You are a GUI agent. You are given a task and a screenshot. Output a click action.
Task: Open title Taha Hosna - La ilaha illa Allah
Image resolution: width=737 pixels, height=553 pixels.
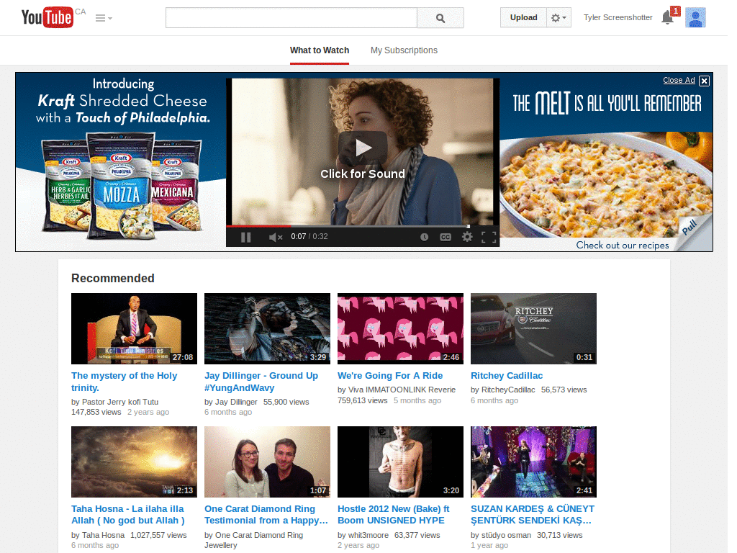click(128, 514)
